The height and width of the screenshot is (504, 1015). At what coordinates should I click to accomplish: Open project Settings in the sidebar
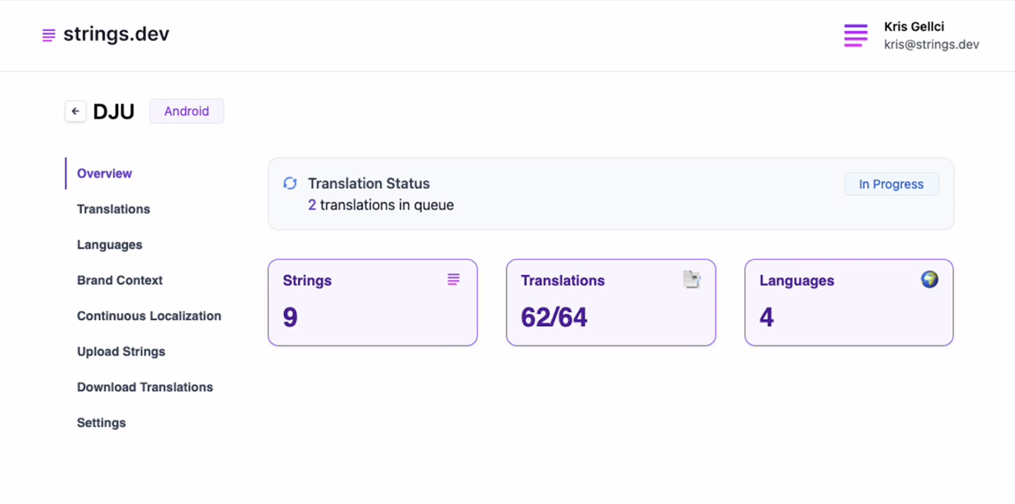point(101,423)
